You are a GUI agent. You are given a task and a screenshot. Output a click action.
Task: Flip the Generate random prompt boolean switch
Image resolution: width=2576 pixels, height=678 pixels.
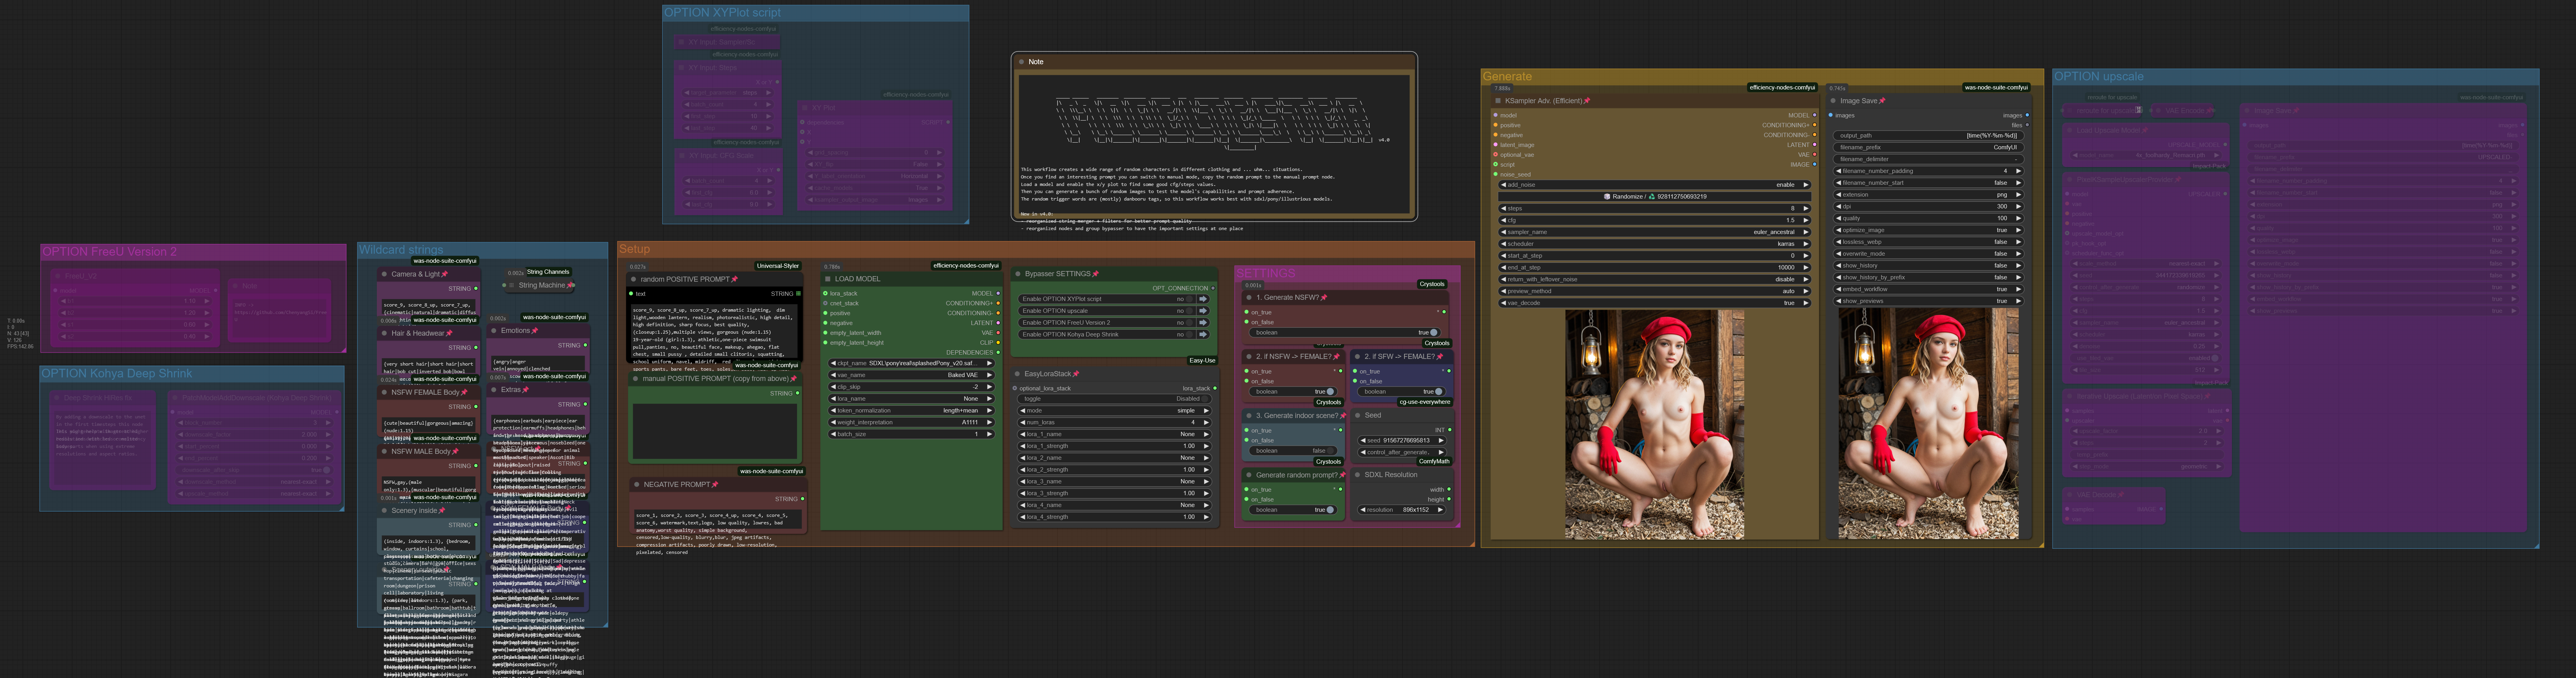point(1330,510)
